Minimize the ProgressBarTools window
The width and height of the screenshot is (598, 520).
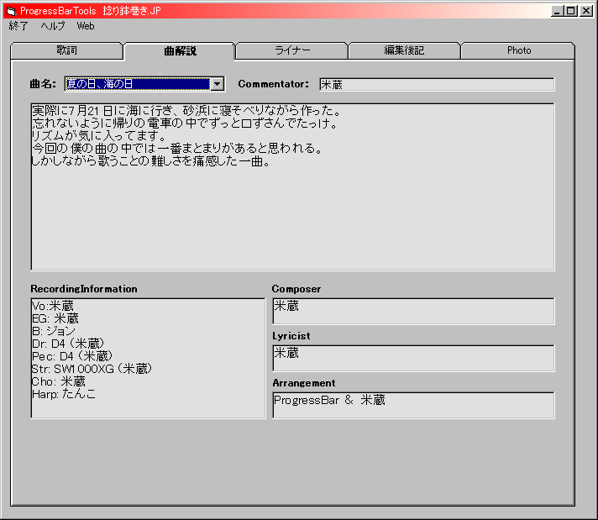pos(558,11)
